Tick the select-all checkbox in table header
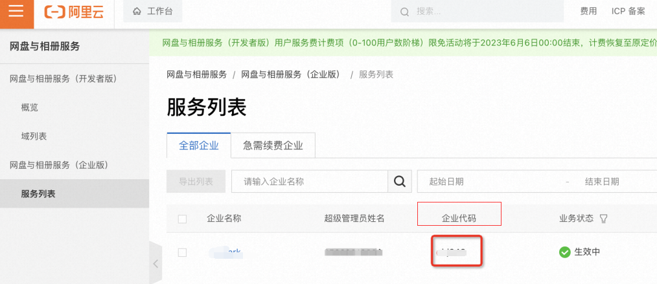Screen dimensions: 657x284 tap(182, 219)
